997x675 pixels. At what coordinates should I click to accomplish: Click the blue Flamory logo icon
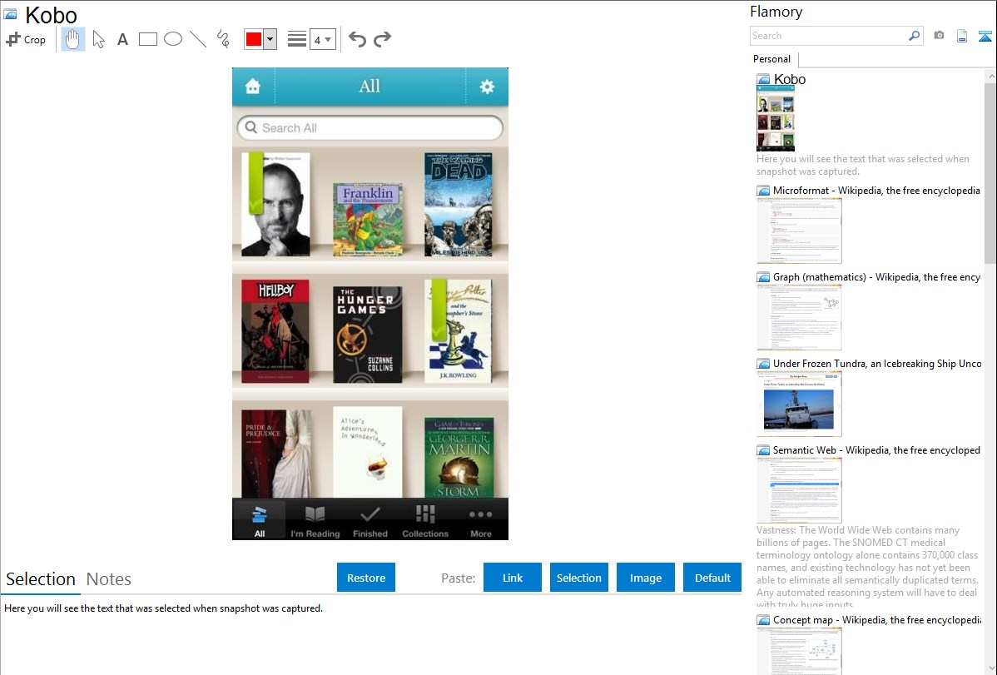point(985,36)
